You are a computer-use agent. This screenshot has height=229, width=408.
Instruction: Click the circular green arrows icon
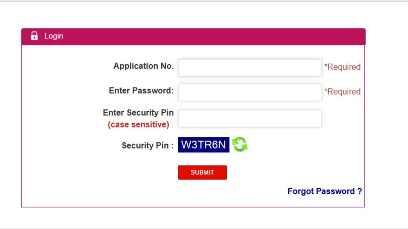(239, 145)
